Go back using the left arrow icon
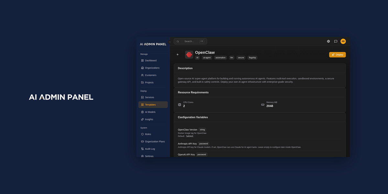Viewport: 388px width, 194px height. (x=178, y=55)
